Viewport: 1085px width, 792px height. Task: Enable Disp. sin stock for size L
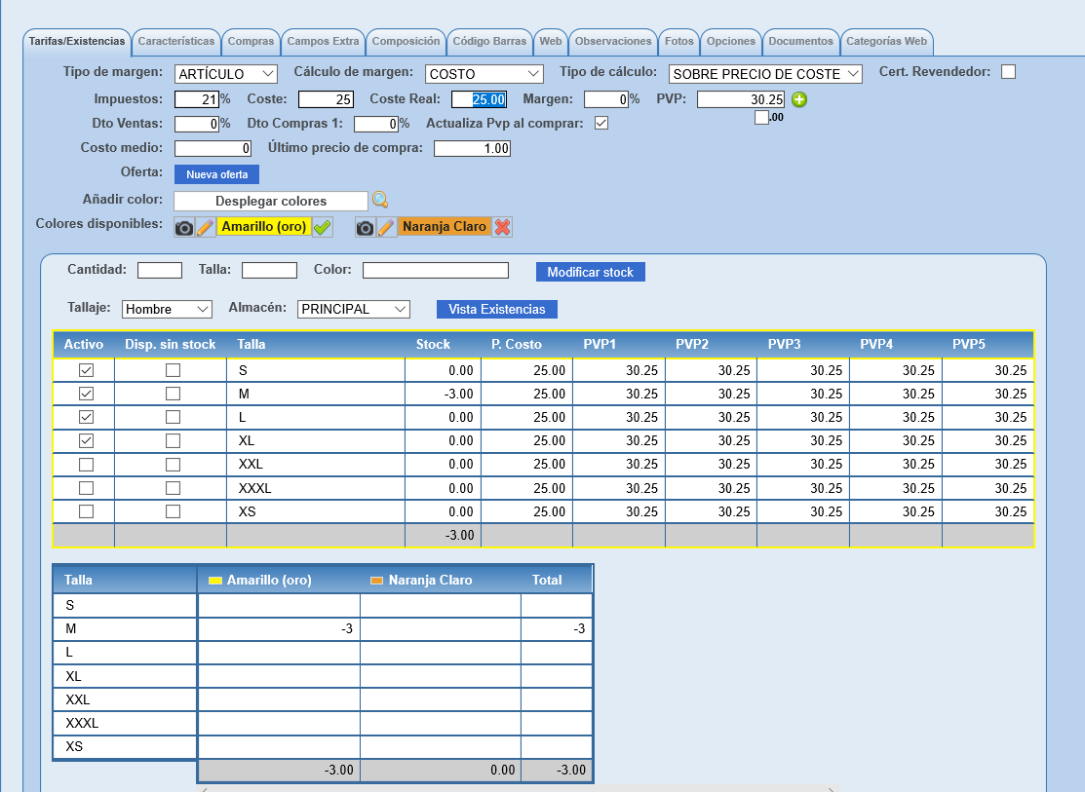pyautogui.click(x=173, y=417)
